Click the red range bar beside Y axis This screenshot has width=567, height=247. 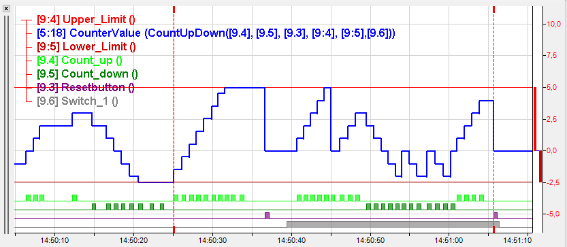pos(535,119)
